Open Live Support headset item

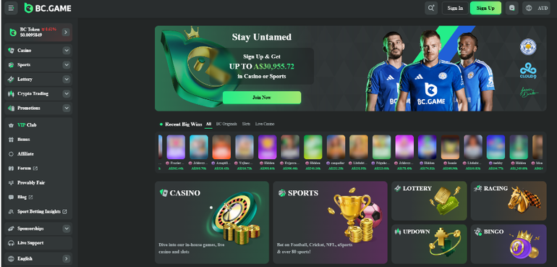[38, 243]
